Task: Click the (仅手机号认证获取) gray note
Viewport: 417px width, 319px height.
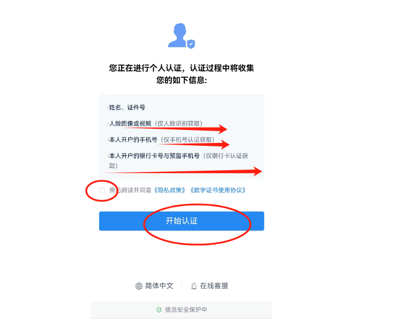Action: coord(187,139)
